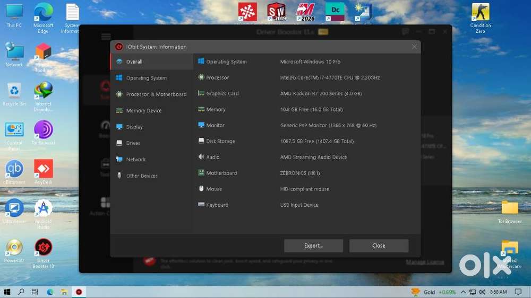Open Microsoft Edge desktop shortcut

(x=44, y=17)
